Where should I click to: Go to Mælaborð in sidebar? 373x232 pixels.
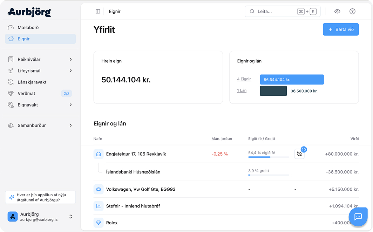coord(28,28)
